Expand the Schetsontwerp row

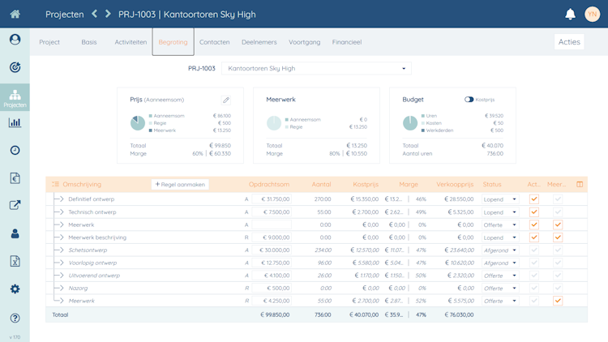pyautogui.click(x=62, y=250)
